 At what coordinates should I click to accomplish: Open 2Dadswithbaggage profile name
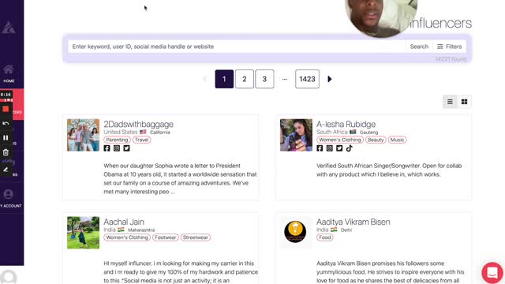click(139, 124)
